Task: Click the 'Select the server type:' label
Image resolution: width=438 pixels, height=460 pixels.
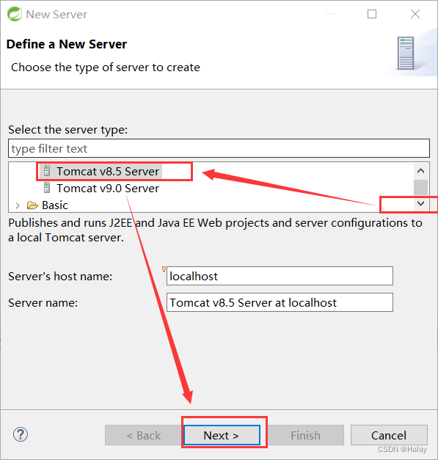Action: [68, 129]
